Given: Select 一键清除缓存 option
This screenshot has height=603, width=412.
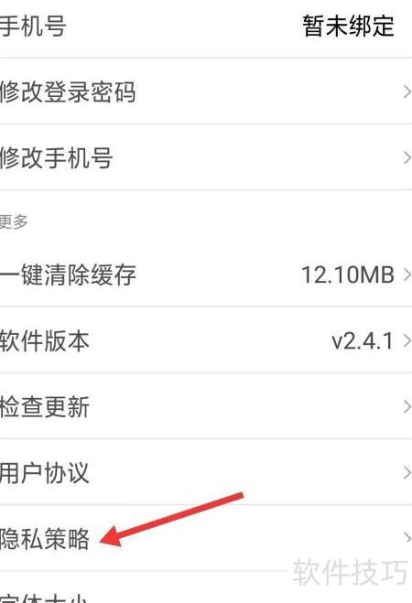Looking at the screenshot, I should [x=206, y=275].
